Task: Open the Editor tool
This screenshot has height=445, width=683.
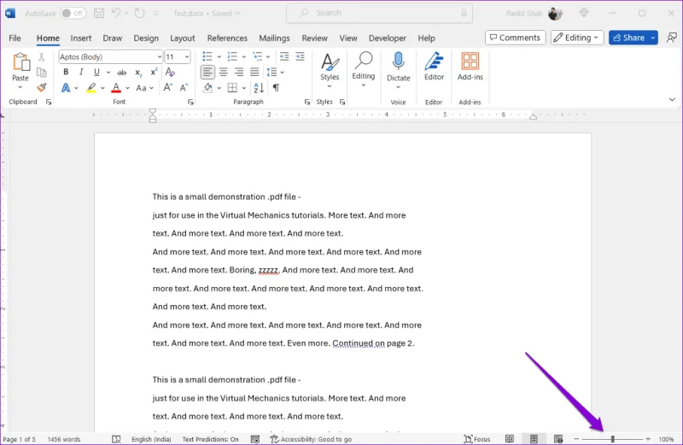Action: click(434, 67)
